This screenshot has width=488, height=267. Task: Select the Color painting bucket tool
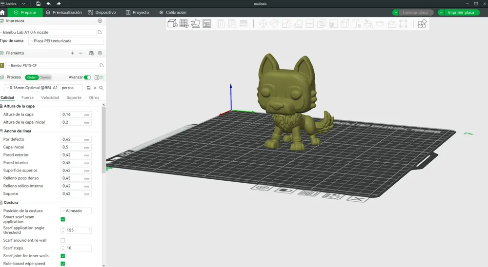[x=368, y=23]
